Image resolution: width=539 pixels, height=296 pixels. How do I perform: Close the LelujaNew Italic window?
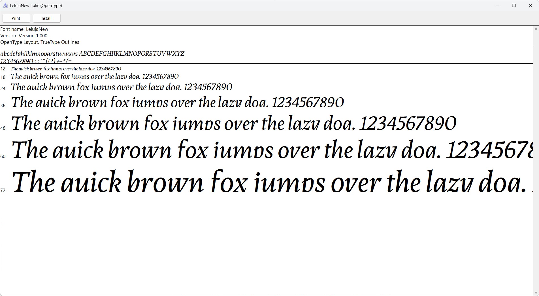coord(531,5)
